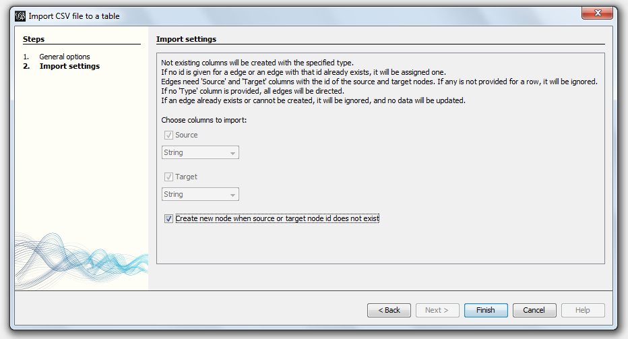Uncheck Create new node when missing option

(168, 218)
